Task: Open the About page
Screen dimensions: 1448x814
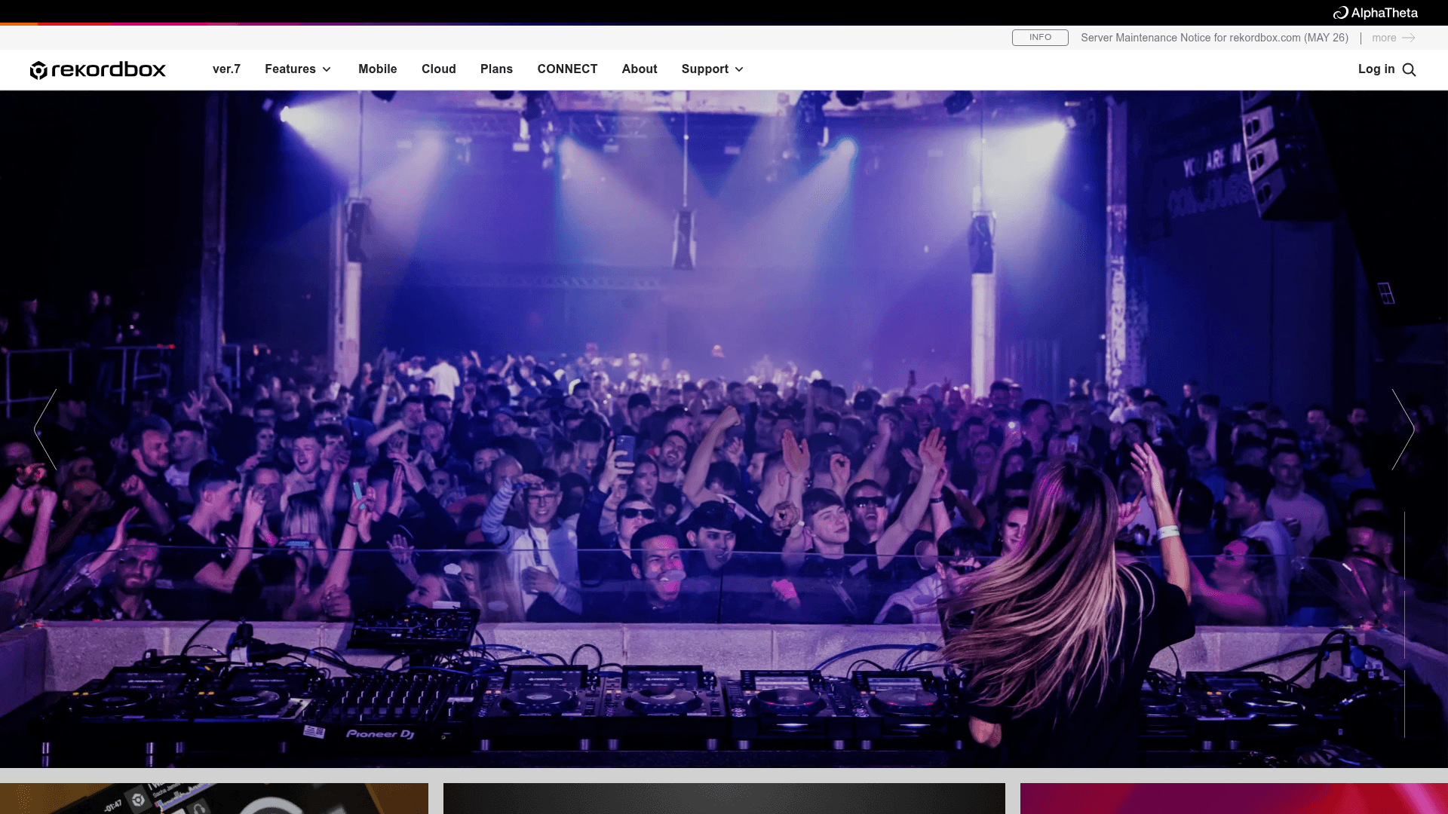Action: pyautogui.click(x=640, y=69)
